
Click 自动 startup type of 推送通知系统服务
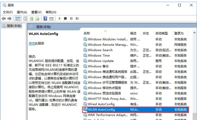[x=159, y=72]
